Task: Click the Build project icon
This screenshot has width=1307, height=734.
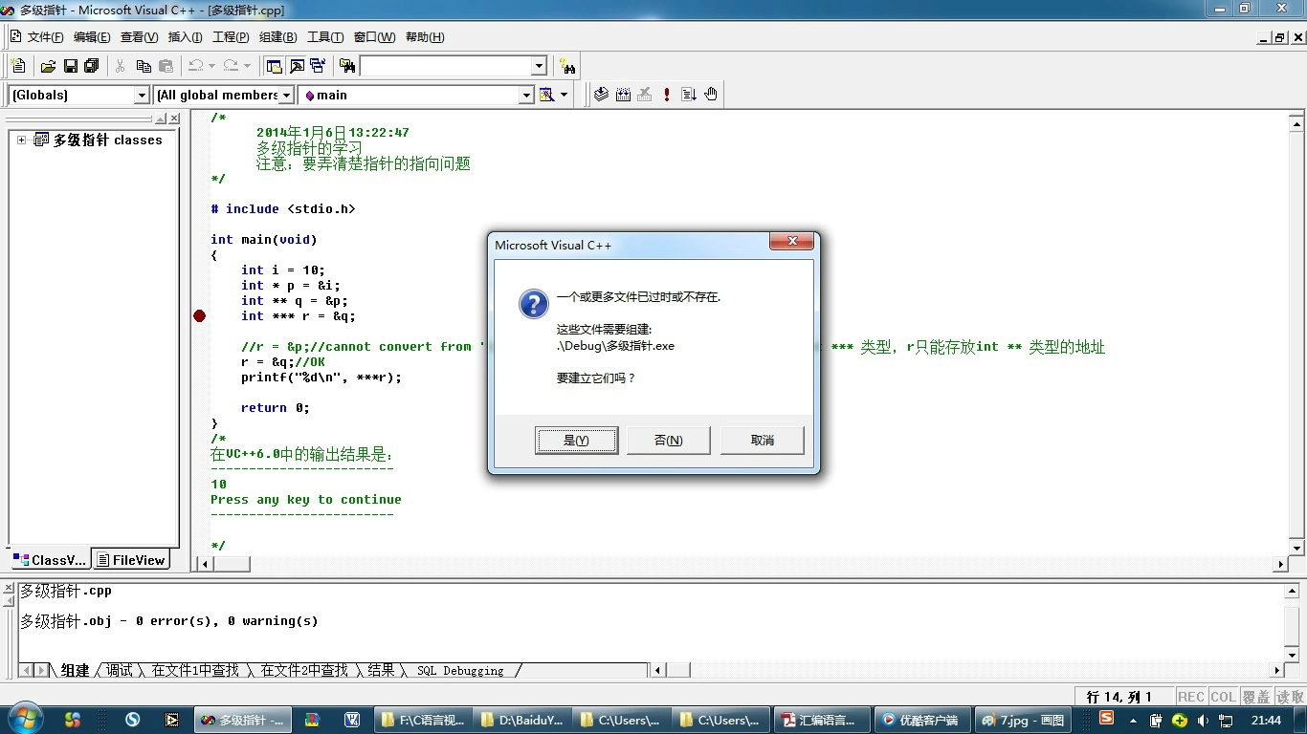Action: click(x=624, y=95)
